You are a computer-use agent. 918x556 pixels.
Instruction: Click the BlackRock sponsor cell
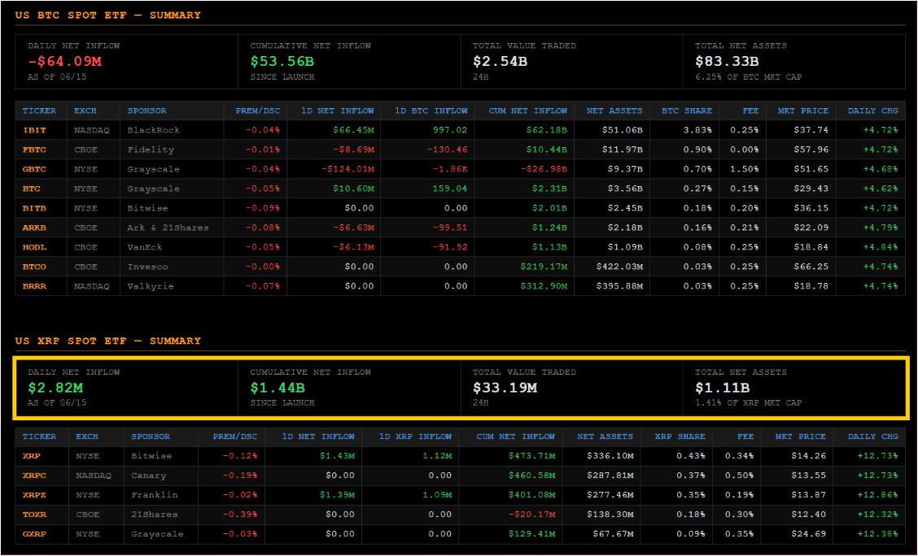coord(153,130)
